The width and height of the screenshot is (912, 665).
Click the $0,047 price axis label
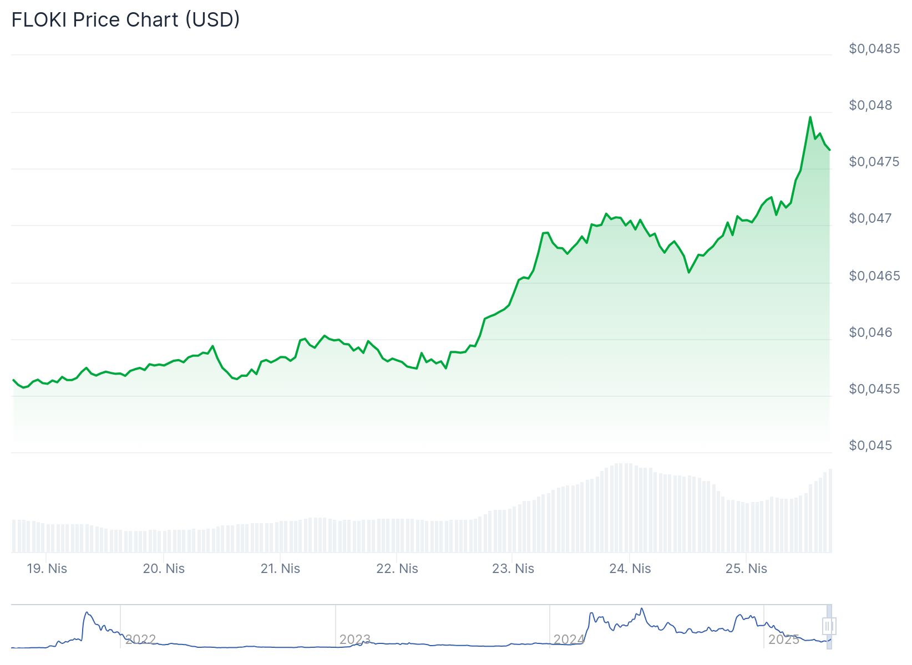tap(870, 218)
